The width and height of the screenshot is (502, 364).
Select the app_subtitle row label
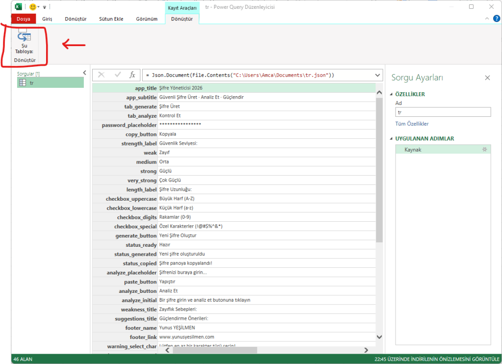point(141,98)
